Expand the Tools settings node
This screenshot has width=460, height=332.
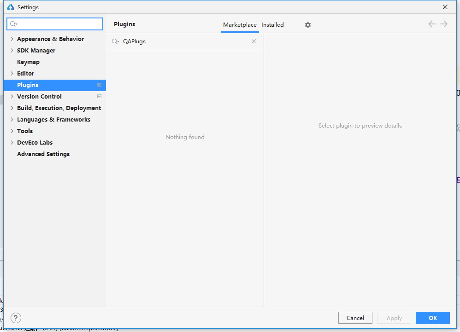pos(12,131)
